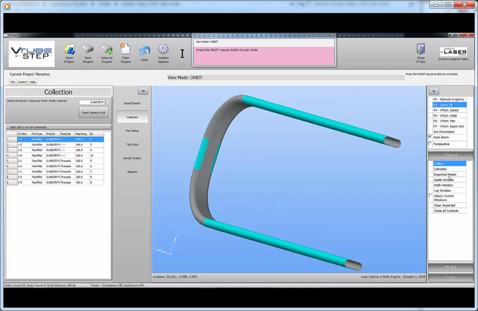Click the Close VTube door icon

pyautogui.click(x=421, y=49)
